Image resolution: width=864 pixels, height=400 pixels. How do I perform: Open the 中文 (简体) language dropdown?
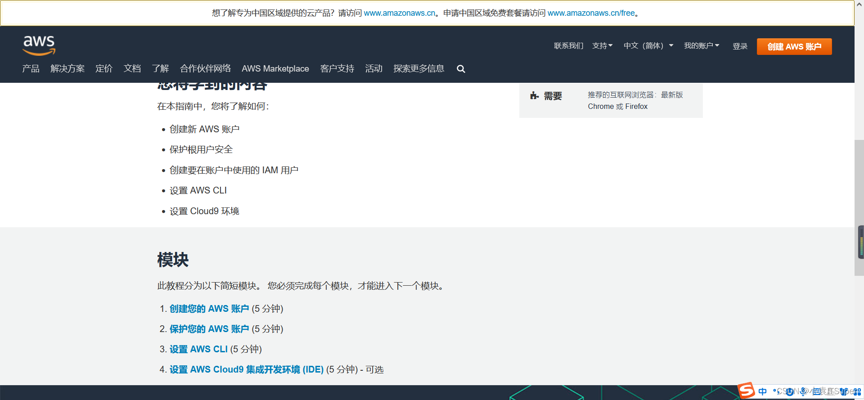tap(648, 45)
